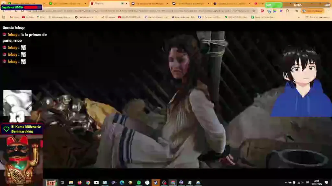This screenshot has width=332, height=186.
Task: Click the El Kuma Millonario Benimaruking label
Action: [26, 129]
